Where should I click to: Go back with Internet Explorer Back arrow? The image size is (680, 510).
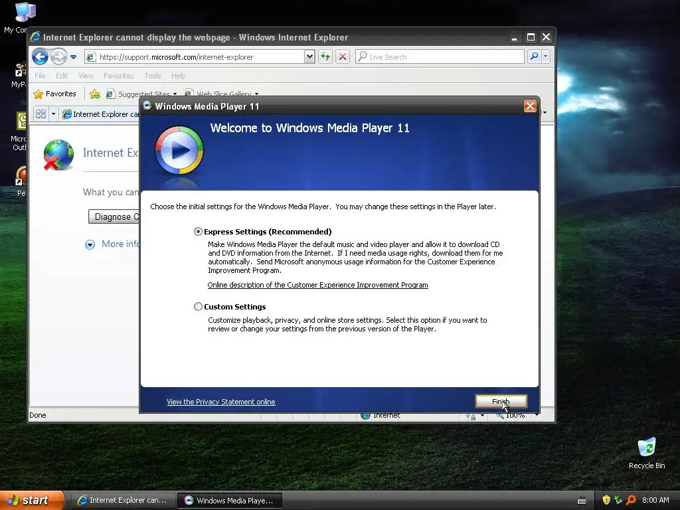[x=40, y=56]
